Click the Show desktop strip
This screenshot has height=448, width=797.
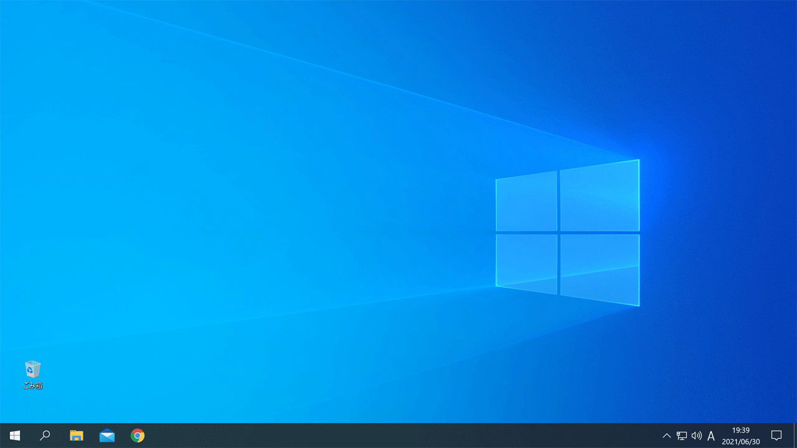coord(795,436)
